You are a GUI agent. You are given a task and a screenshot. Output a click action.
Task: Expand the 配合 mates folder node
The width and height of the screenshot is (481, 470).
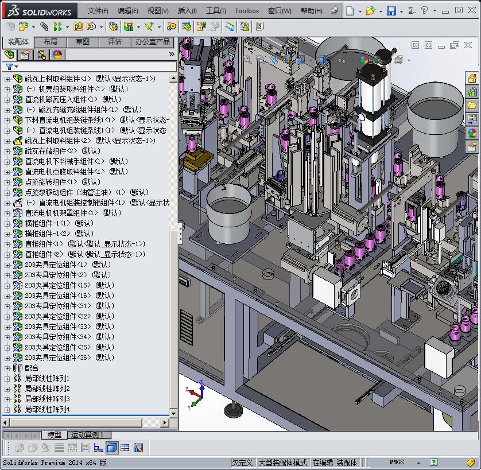(7, 368)
